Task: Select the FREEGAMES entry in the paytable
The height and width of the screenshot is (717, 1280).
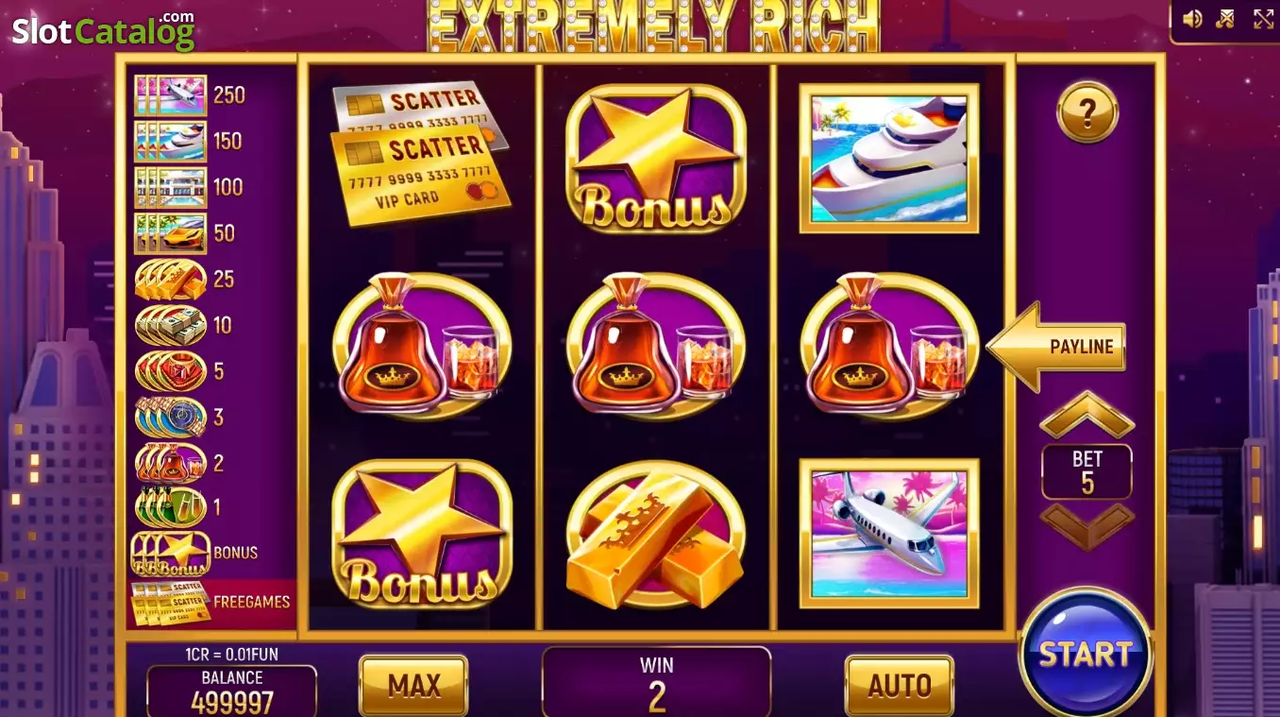Action: [211, 603]
